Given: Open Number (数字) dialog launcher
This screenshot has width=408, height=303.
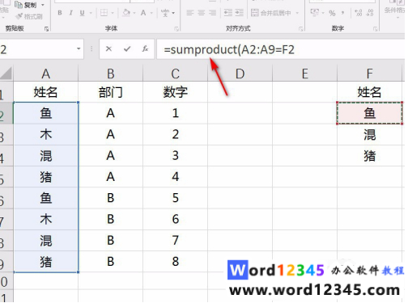Looking at the screenshot, I should [376, 29].
